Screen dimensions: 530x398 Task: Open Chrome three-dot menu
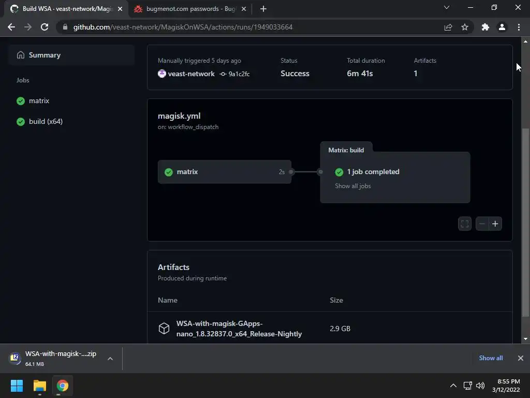519,27
